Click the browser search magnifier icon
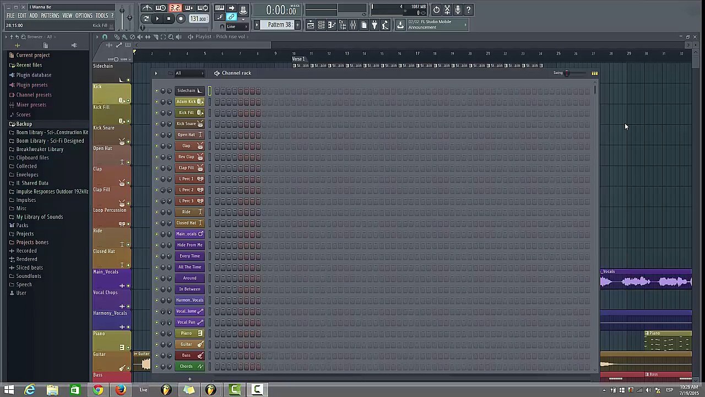Image resolution: width=705 pixels, height=397 pixels. pyautogui.click(x=23, y=37)
